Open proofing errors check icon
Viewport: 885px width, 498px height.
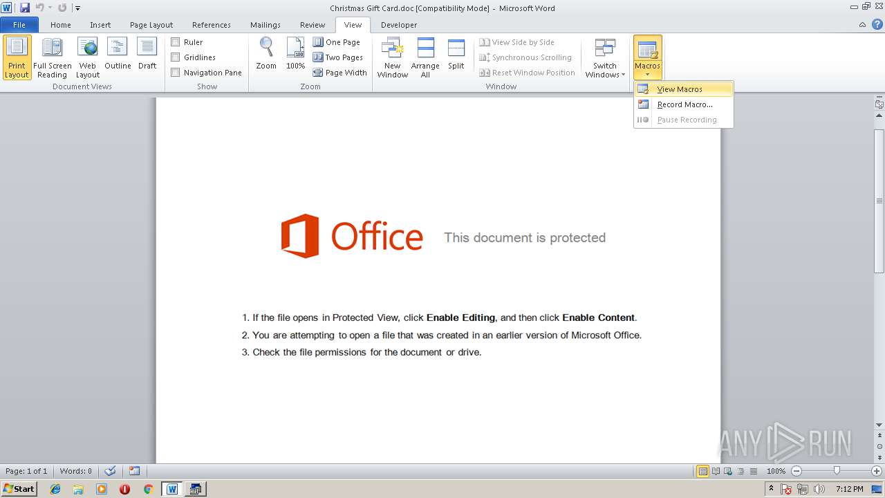tap(110, 471)
